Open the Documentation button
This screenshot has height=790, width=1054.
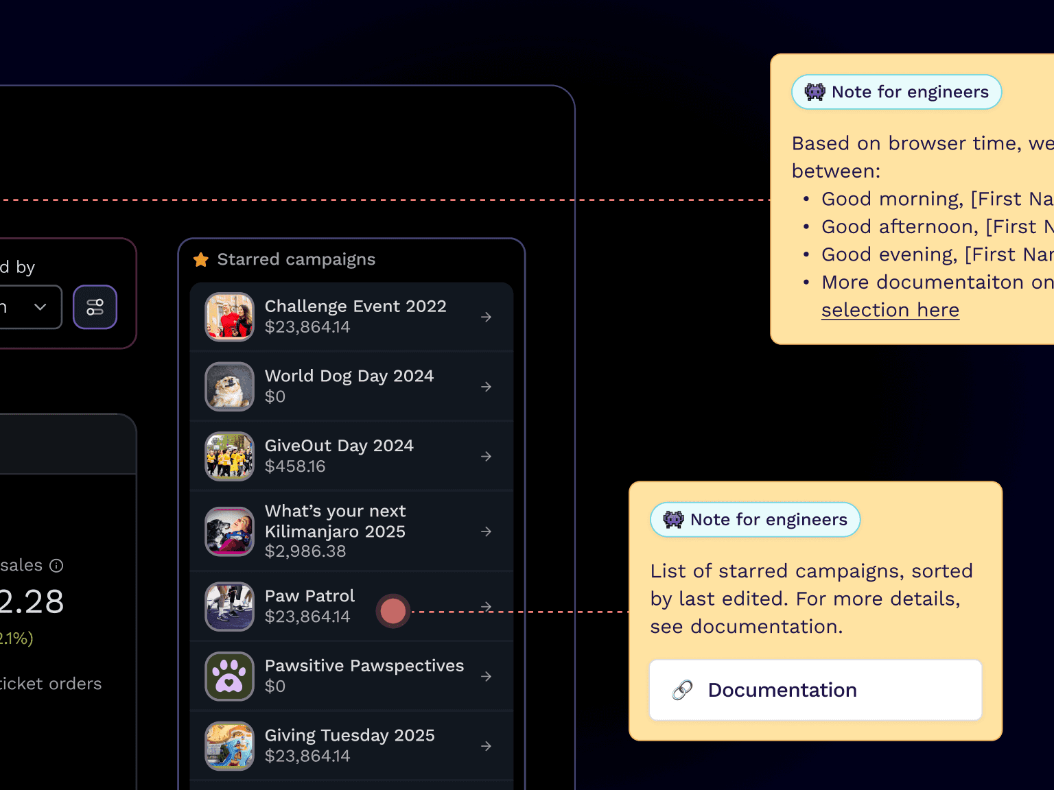pyautogui.click(x=815, y=690)
